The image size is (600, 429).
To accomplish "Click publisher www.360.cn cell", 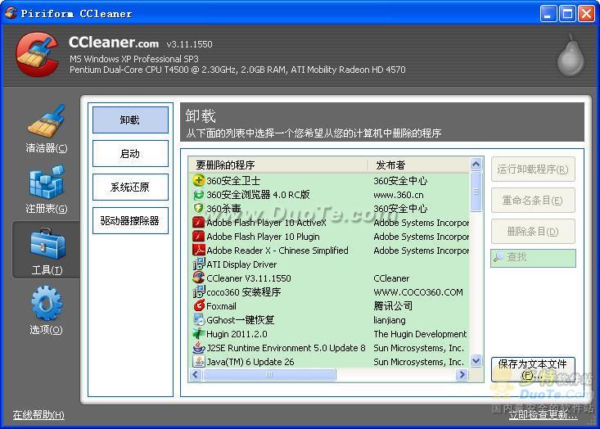I will click(399, 194).
